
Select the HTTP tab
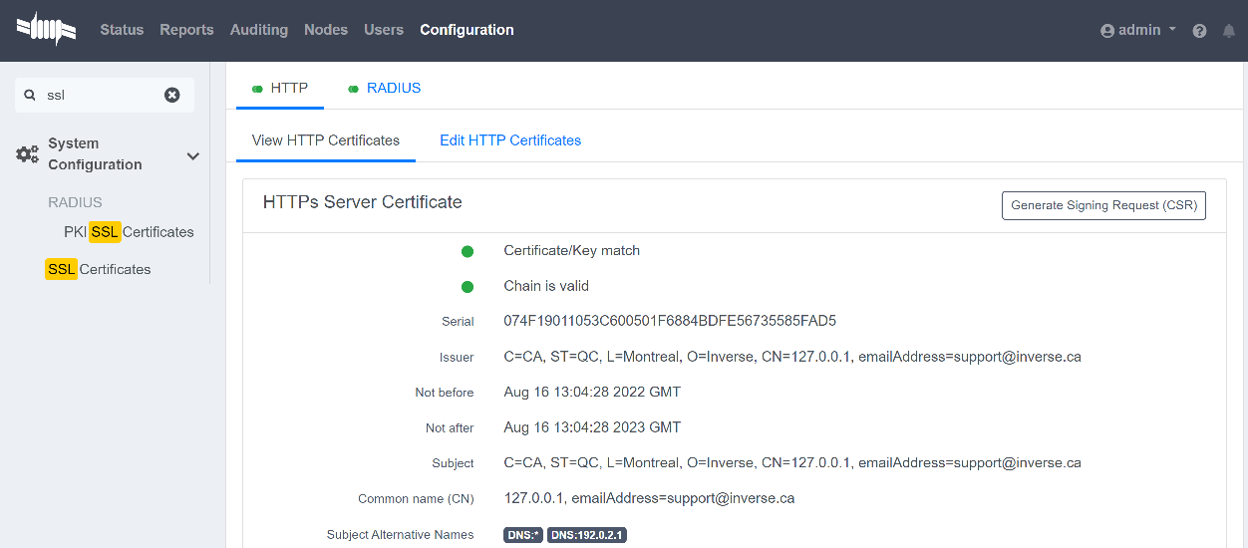[280, 88]
